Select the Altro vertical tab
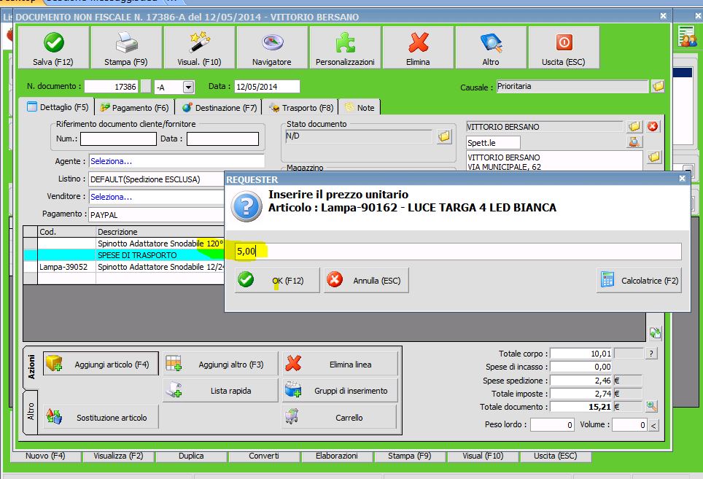This screenshot has height=479, width=703. (x=31, y=411)
